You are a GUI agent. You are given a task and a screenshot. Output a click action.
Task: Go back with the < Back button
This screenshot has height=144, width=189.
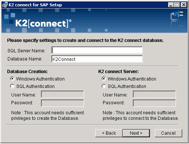coord(109,133)
